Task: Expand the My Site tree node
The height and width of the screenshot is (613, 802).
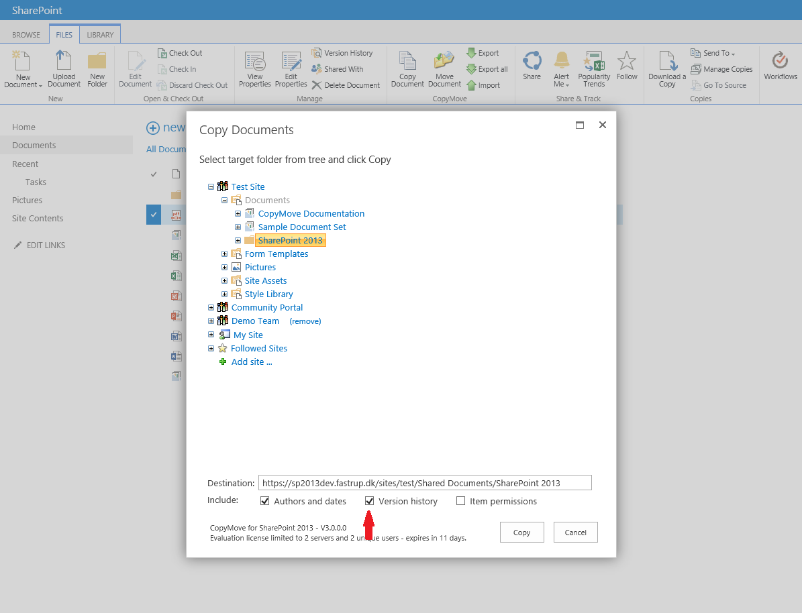Action: 211,335
